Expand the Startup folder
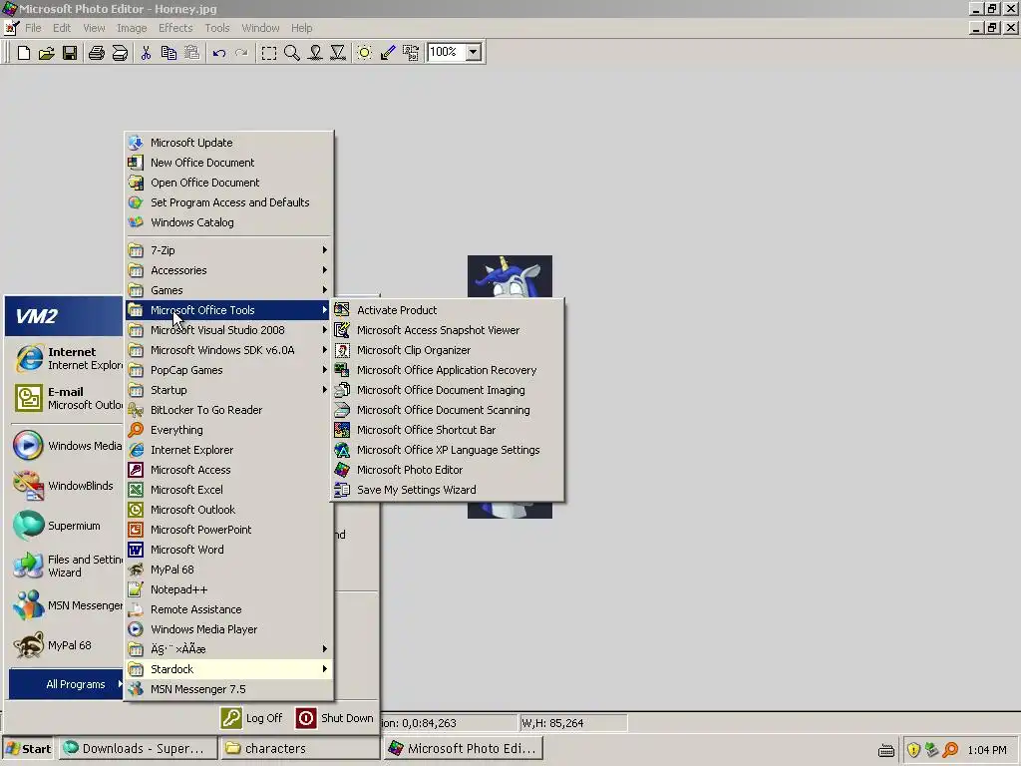 (x=228, y=390)
